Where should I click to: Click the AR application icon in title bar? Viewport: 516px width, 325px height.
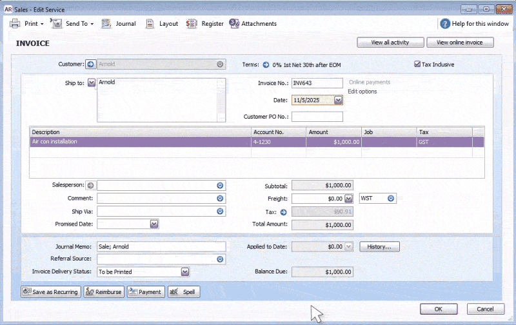pyautogui.click(x=8, y=10)
